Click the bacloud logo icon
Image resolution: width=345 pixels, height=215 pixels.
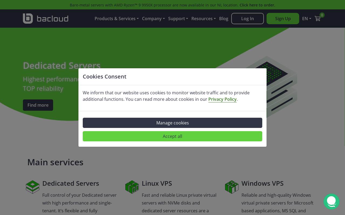tap(28, 19)
